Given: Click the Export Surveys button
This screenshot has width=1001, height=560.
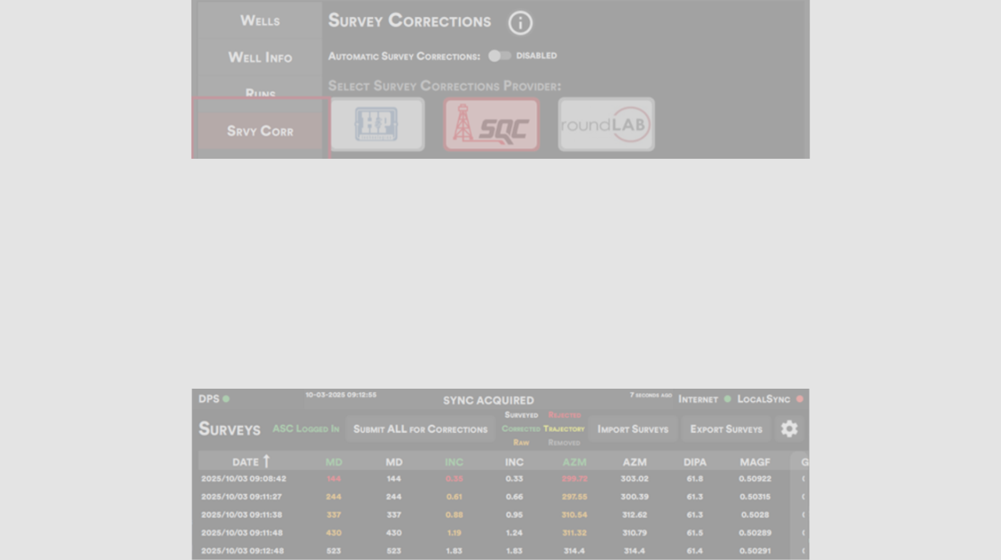Looking at the screenshot, I should coord(726,429).
